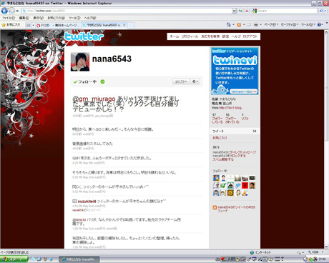The image size is (329, 263).
Task: Open the お気に入り(A) menu in menu bar
Action: click(x=56, y=18)
